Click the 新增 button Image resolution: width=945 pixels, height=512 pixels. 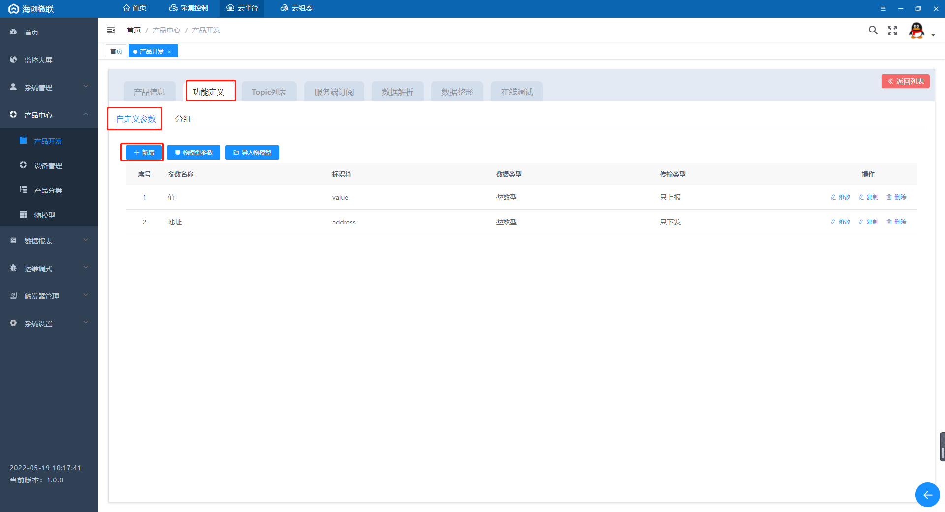pyautogui.click(x=144, y=152)
